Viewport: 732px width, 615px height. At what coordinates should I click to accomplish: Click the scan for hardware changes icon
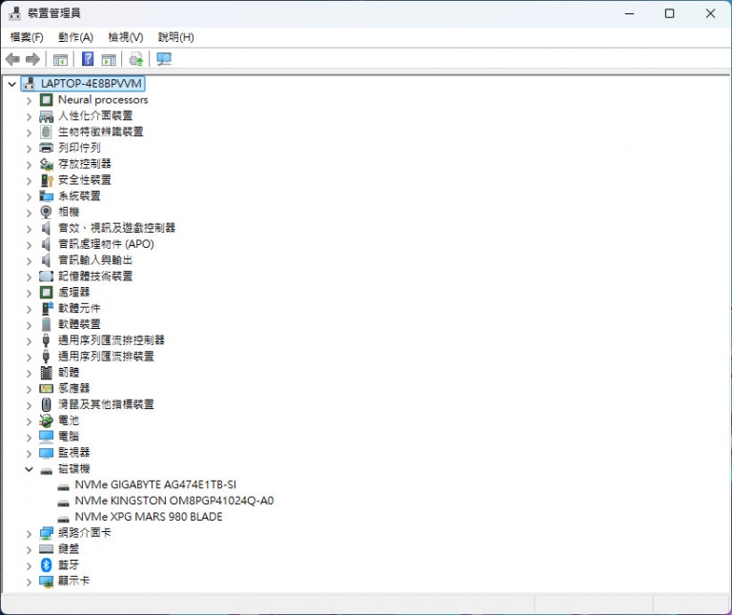164,59
